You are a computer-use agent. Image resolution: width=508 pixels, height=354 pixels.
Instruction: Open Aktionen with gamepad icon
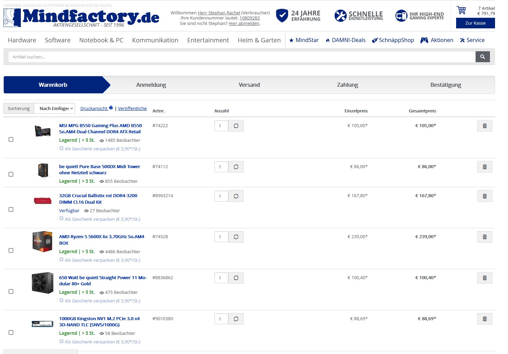[x=437, y=40]
